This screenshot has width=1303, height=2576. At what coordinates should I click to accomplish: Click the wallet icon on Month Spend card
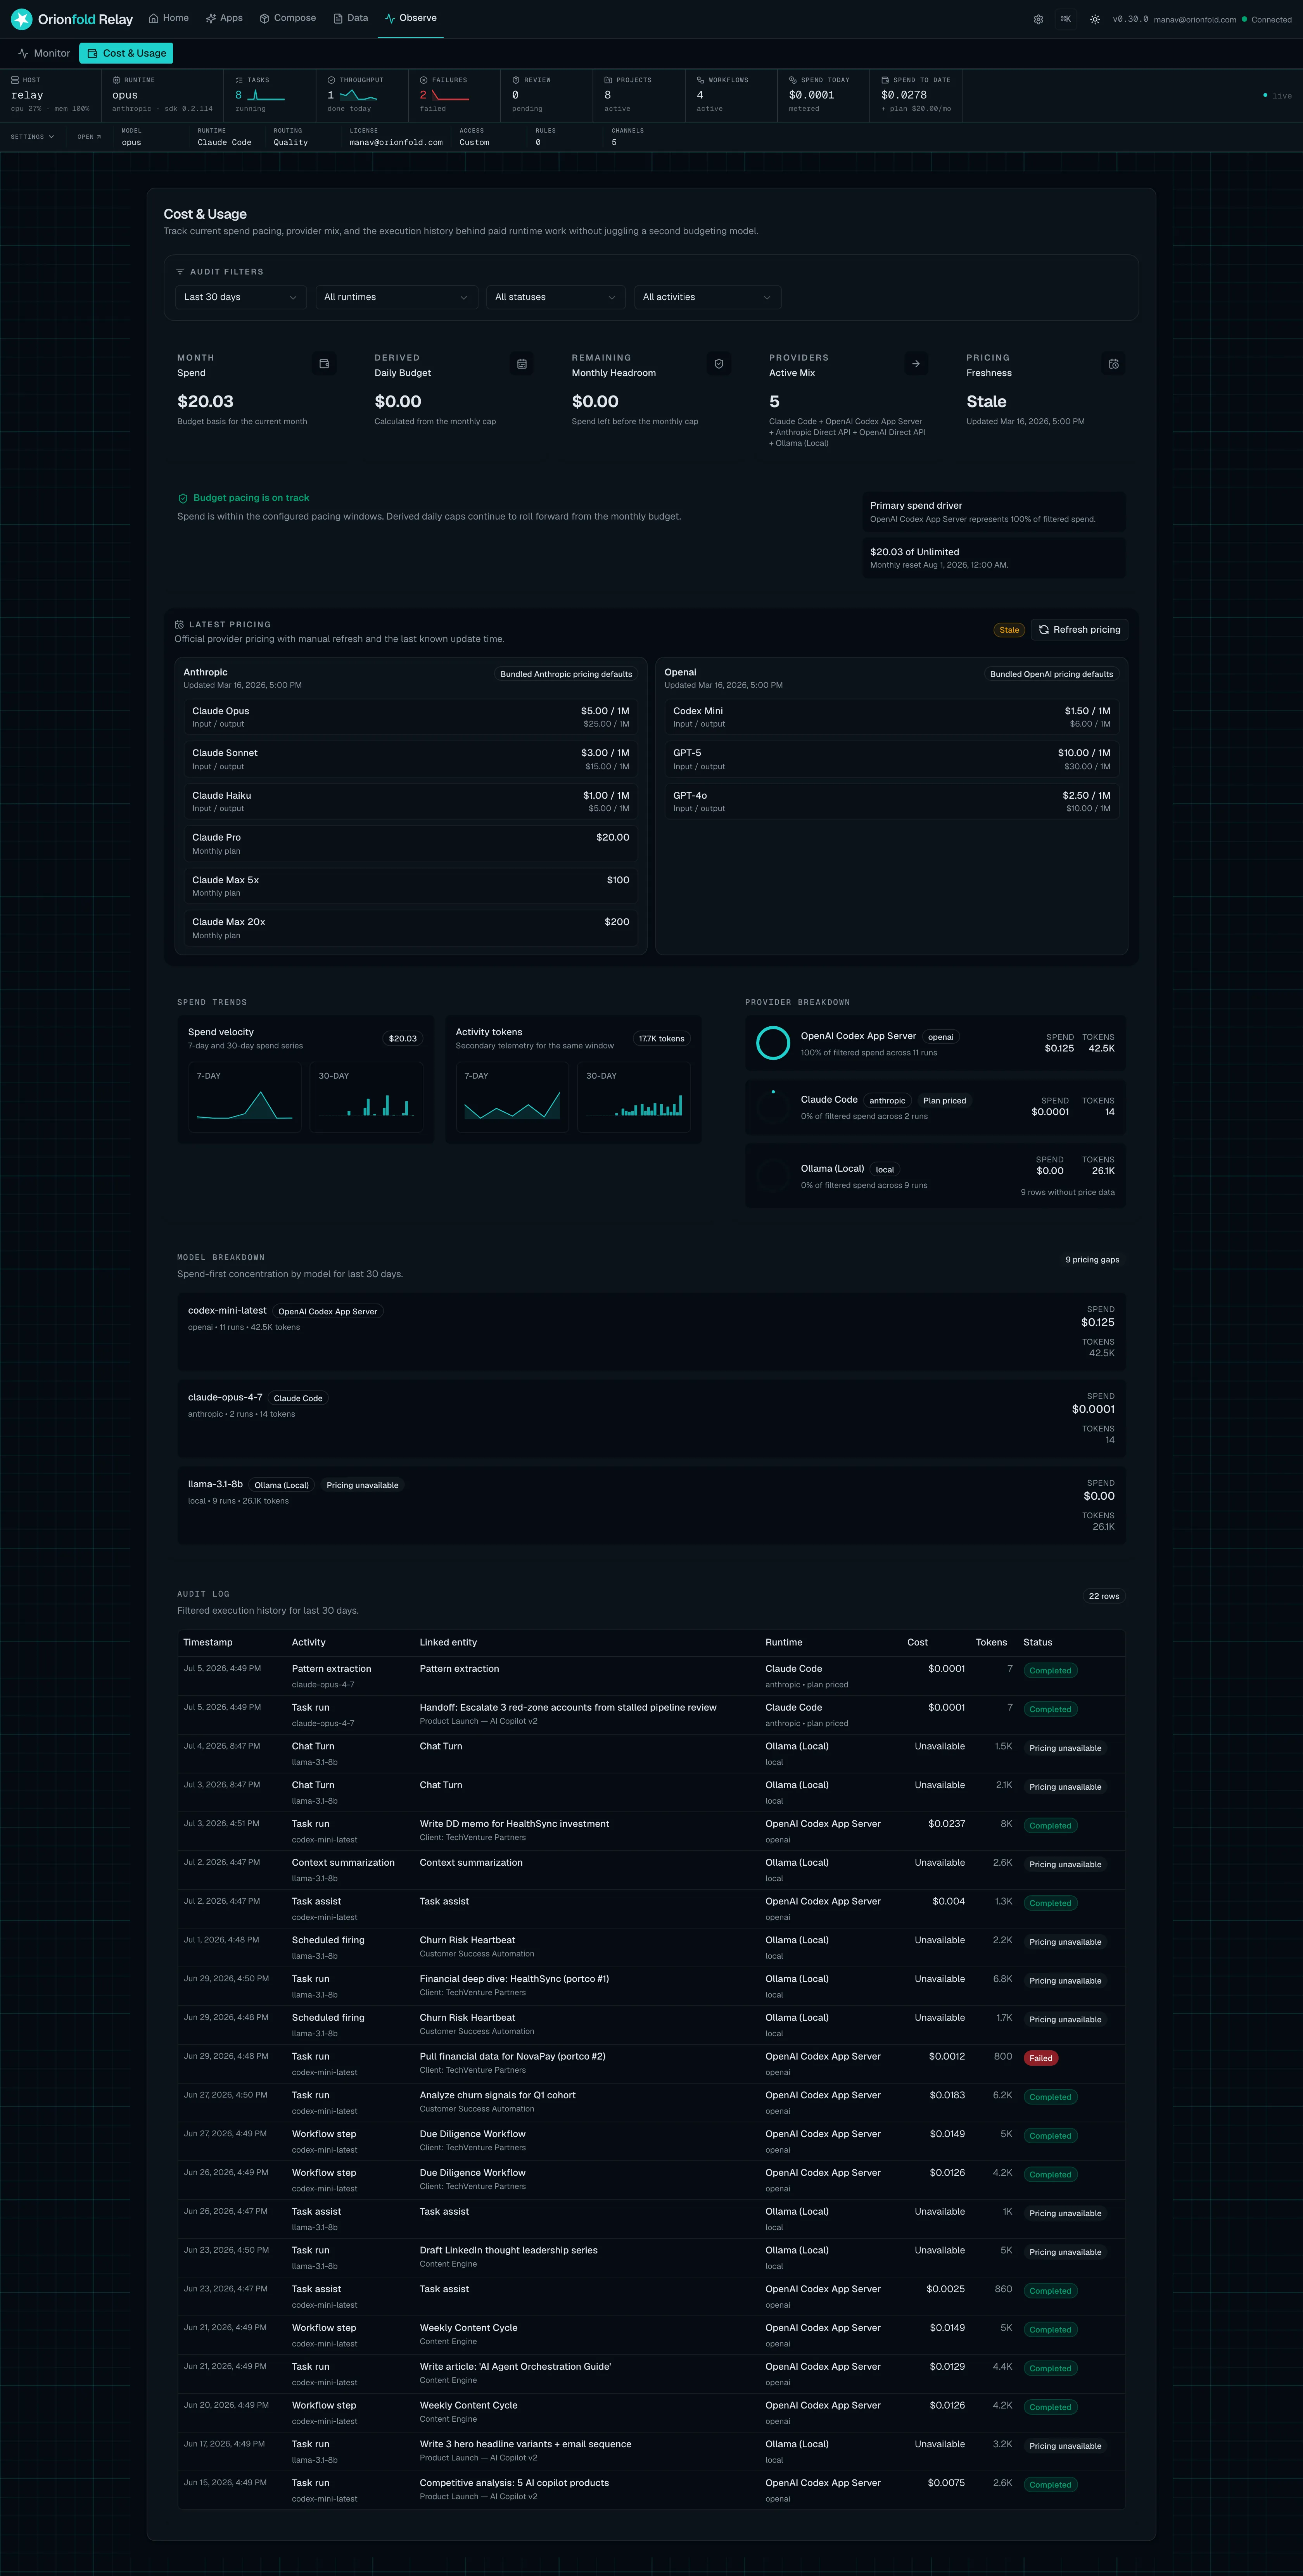point(324,364)
